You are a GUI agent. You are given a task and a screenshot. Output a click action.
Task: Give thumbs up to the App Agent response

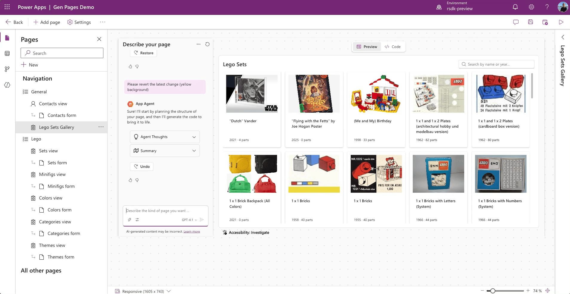click(130, 180)
